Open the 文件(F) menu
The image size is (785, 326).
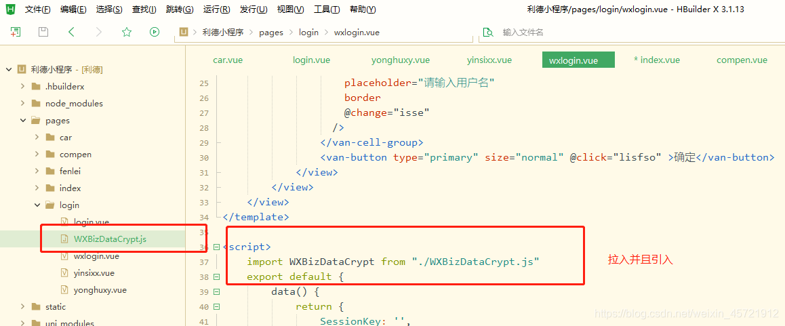(x=37, y=9)
